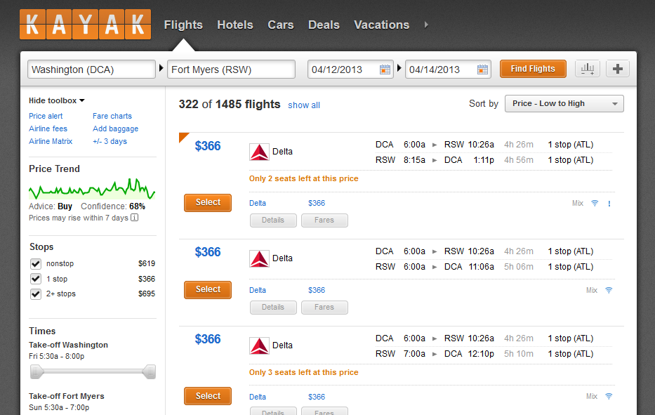
Task: Open the Deals tab
Action: [x=324, y=25]
